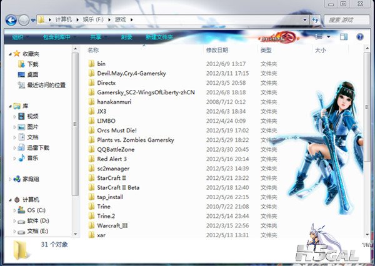Select the hanakanmuri folder

[x=114, y=102]
